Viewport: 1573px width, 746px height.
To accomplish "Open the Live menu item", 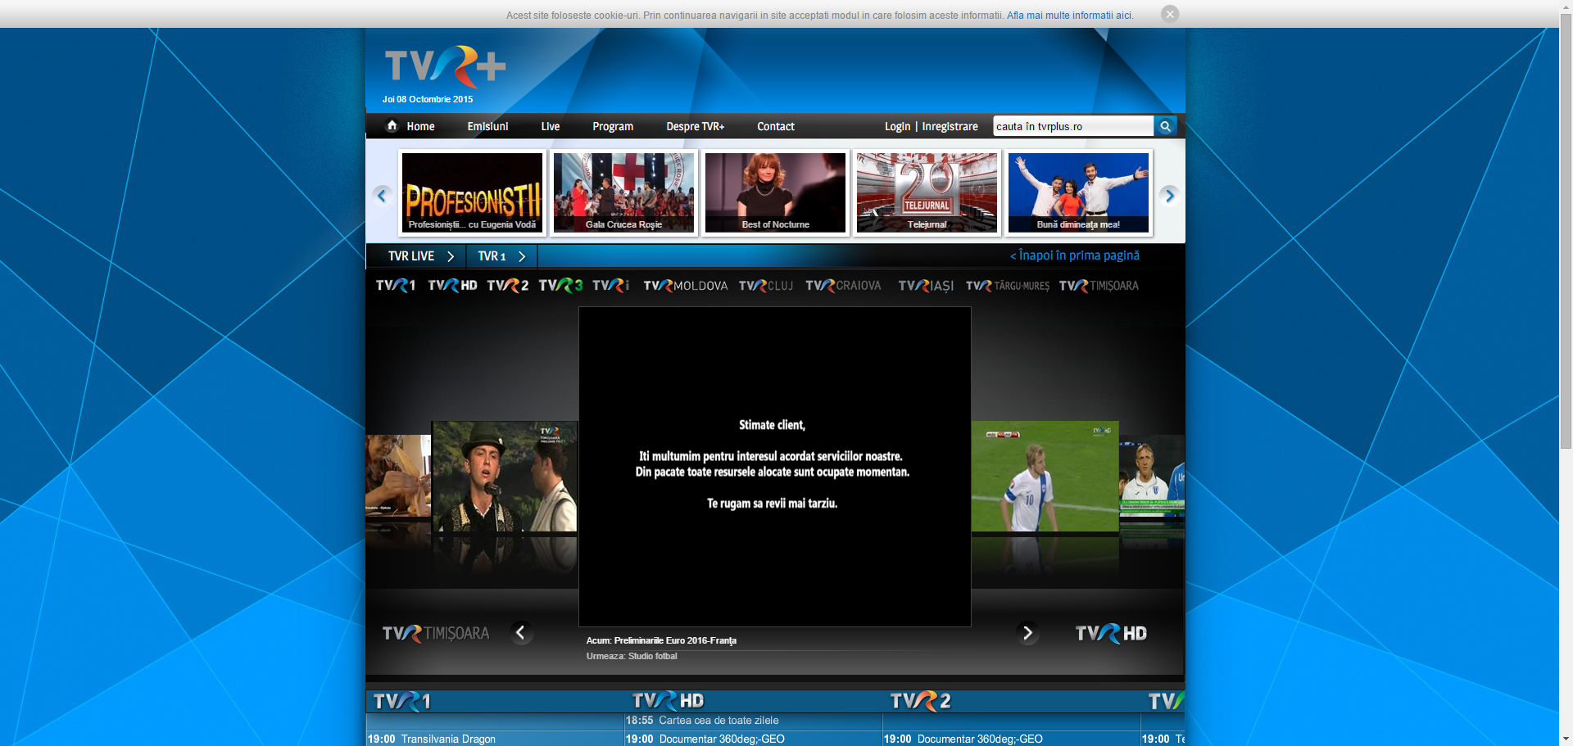I will coord(551,126).
